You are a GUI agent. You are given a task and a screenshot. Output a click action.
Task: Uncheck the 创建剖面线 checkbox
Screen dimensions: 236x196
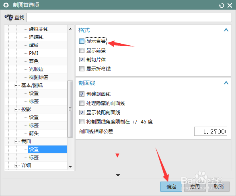[x=82, y=94]
